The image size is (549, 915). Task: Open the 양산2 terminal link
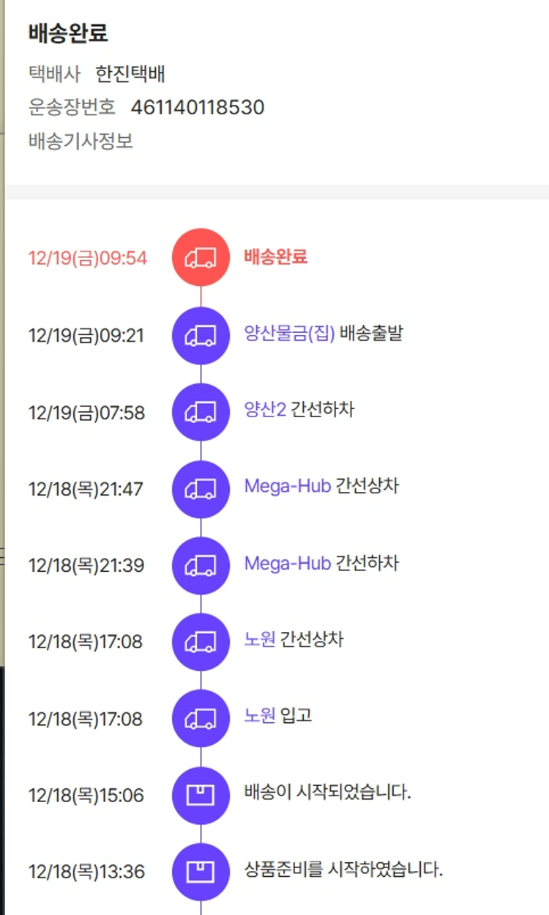click(265, 411)
